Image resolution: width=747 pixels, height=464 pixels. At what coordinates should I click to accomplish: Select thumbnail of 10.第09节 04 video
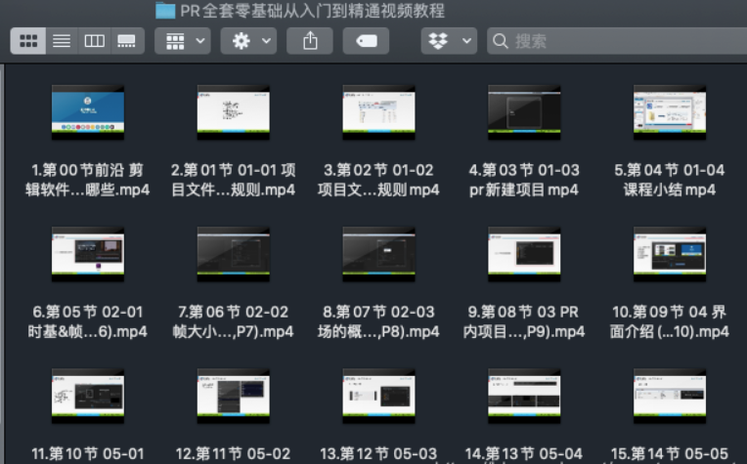(x=670, y=254)
